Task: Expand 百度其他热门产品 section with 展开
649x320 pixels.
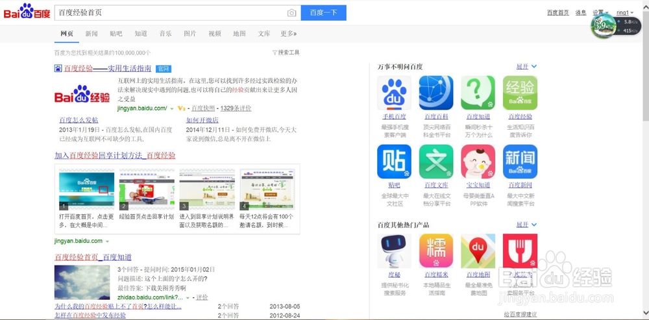Action: (526, 225)
